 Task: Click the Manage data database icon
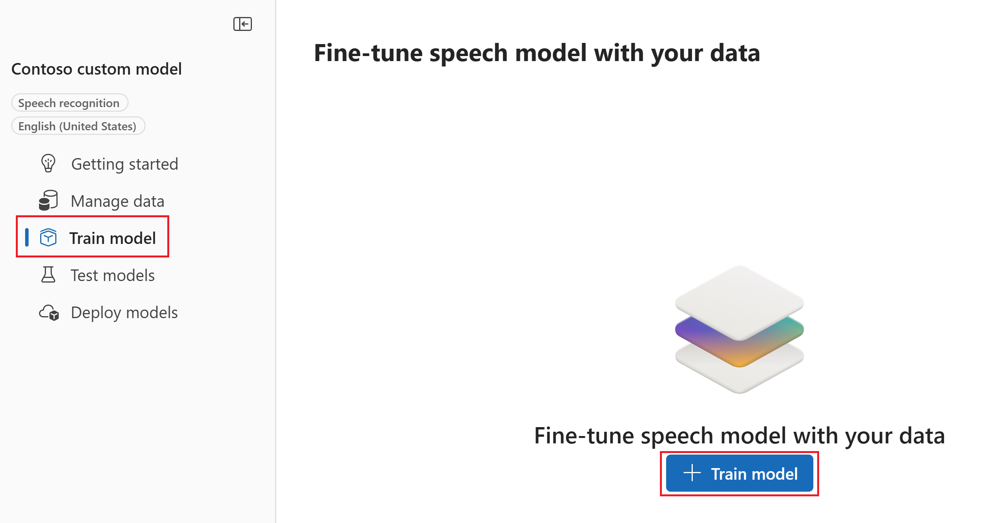(x=48, y=200)
